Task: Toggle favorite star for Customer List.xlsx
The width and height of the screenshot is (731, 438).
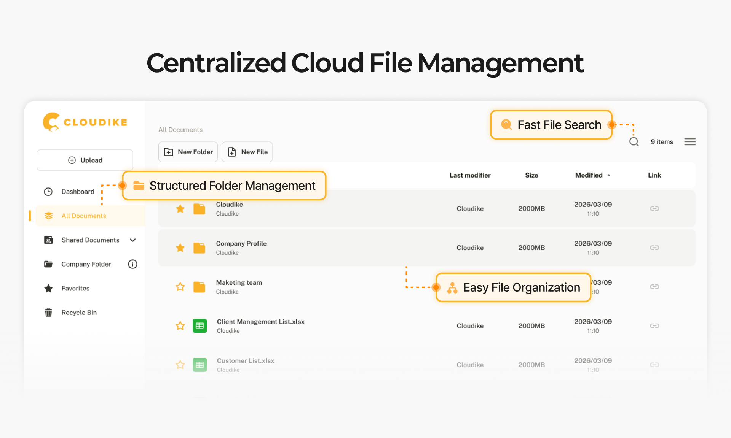Action: [180, 365]
